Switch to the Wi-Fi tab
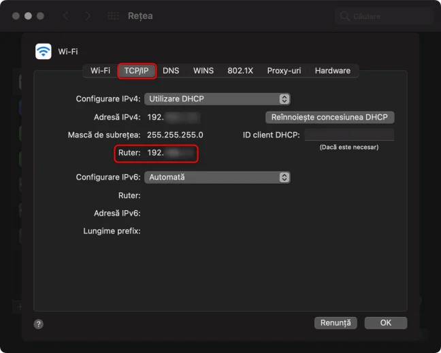This screenshot has width=441, height=353. pyautogui.click(x=100, y=71)
